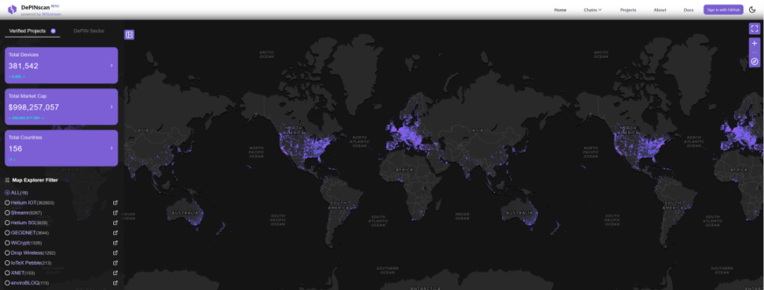Open the Docs link
The height and width of the screenshot is (290, 764).
(689, 9)
